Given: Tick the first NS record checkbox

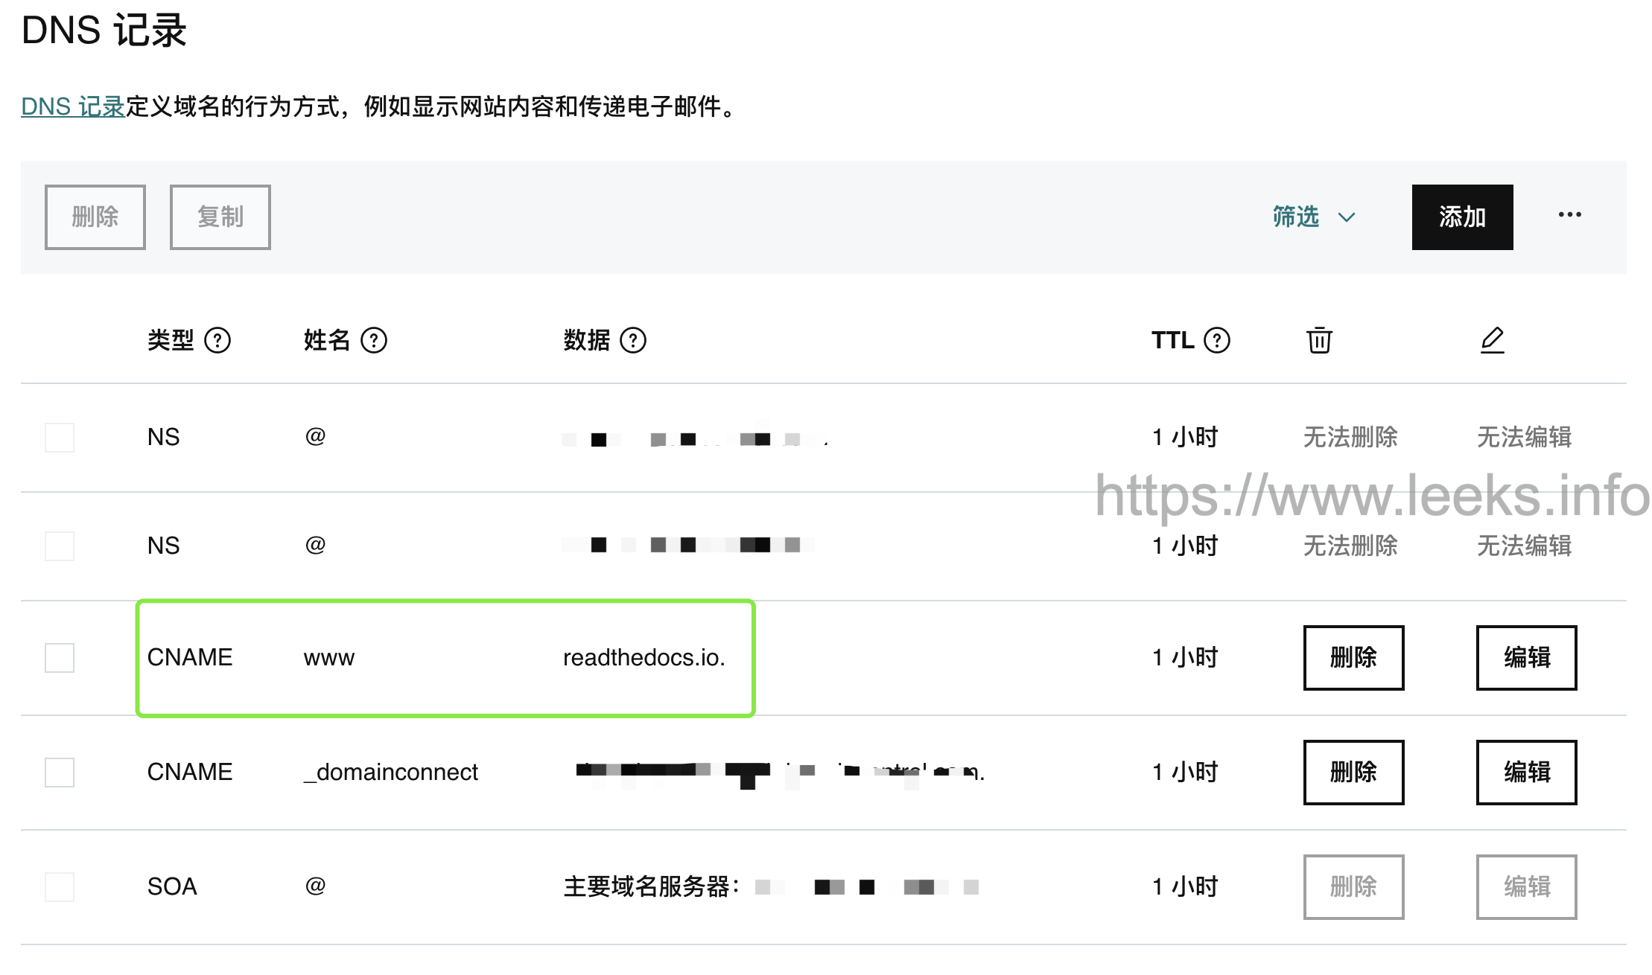Looking at the screenshot, I should click(60, 437).
